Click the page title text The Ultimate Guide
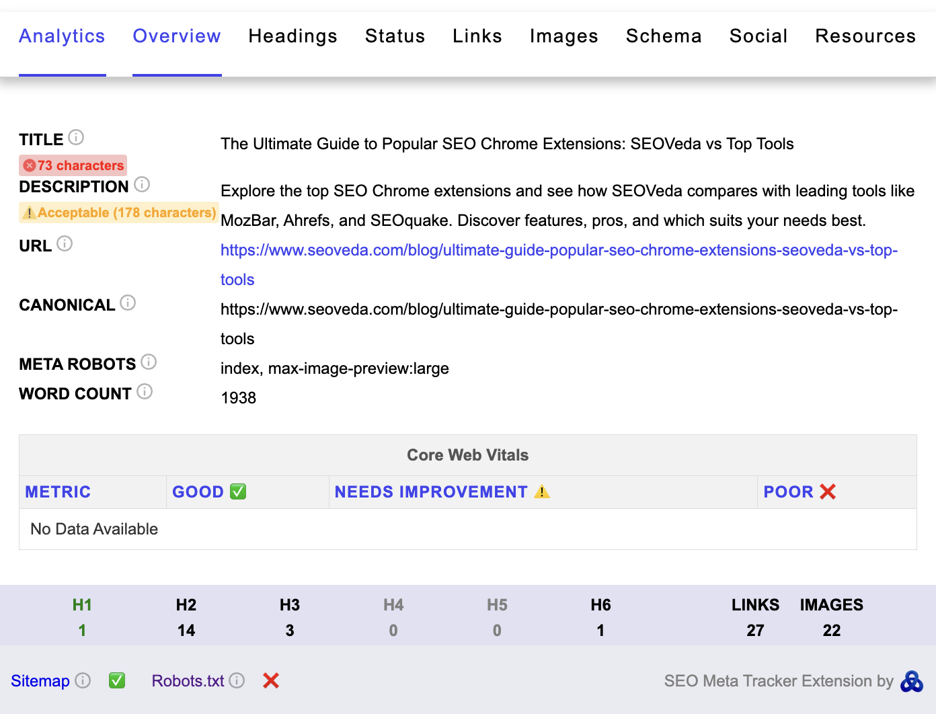Screen dimensions: 936x714 pos(507,144)
